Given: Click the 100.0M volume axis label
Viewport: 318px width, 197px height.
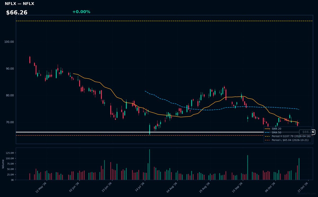Looking at the screenshot, I should pos(10,159).
